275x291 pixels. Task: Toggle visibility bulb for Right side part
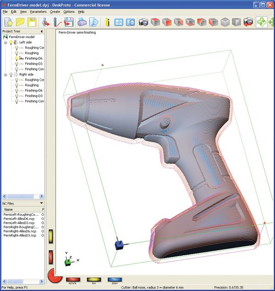(11, 74)
